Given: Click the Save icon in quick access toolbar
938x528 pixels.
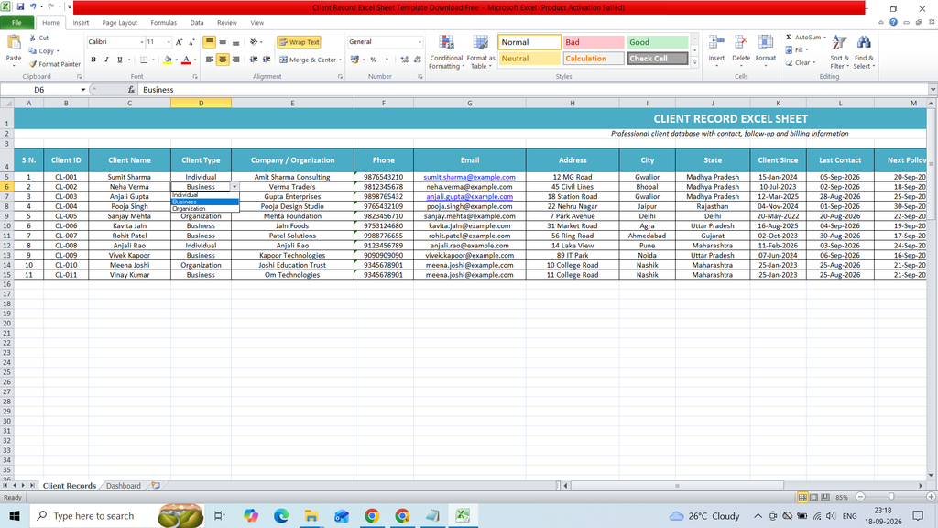Looking at the screenshot, I should (x=20, y=6).
